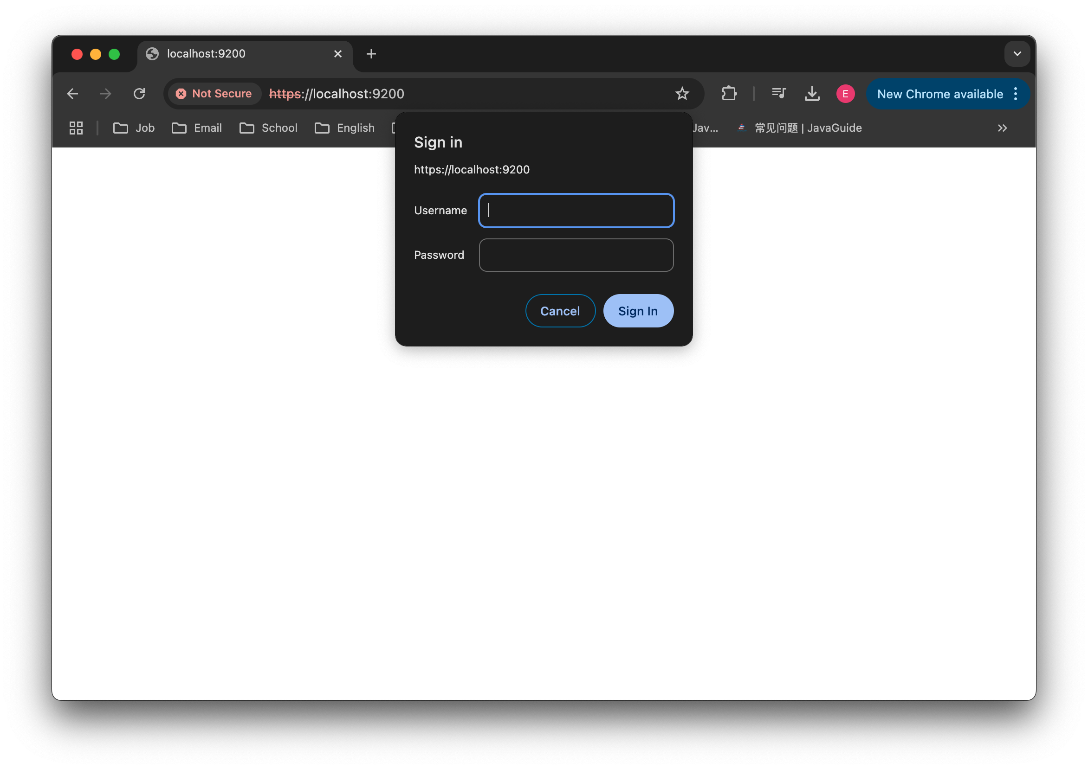
Task: Focus the Username input field
Action: pyautogui.click(x=576, y=211)
